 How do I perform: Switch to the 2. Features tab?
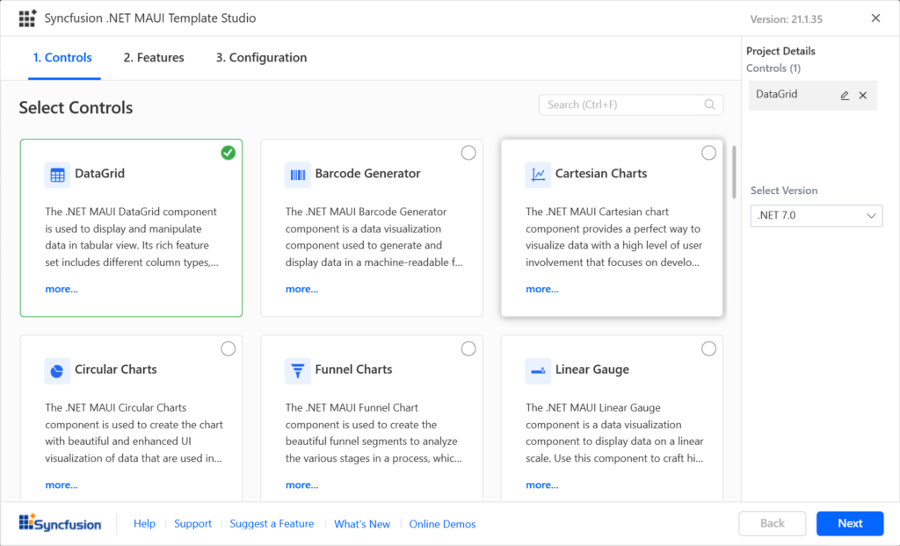tap(154, 58)
